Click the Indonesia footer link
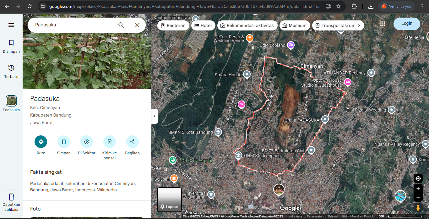This screenshot has height=219, width=429. click(x=295, y=216)
